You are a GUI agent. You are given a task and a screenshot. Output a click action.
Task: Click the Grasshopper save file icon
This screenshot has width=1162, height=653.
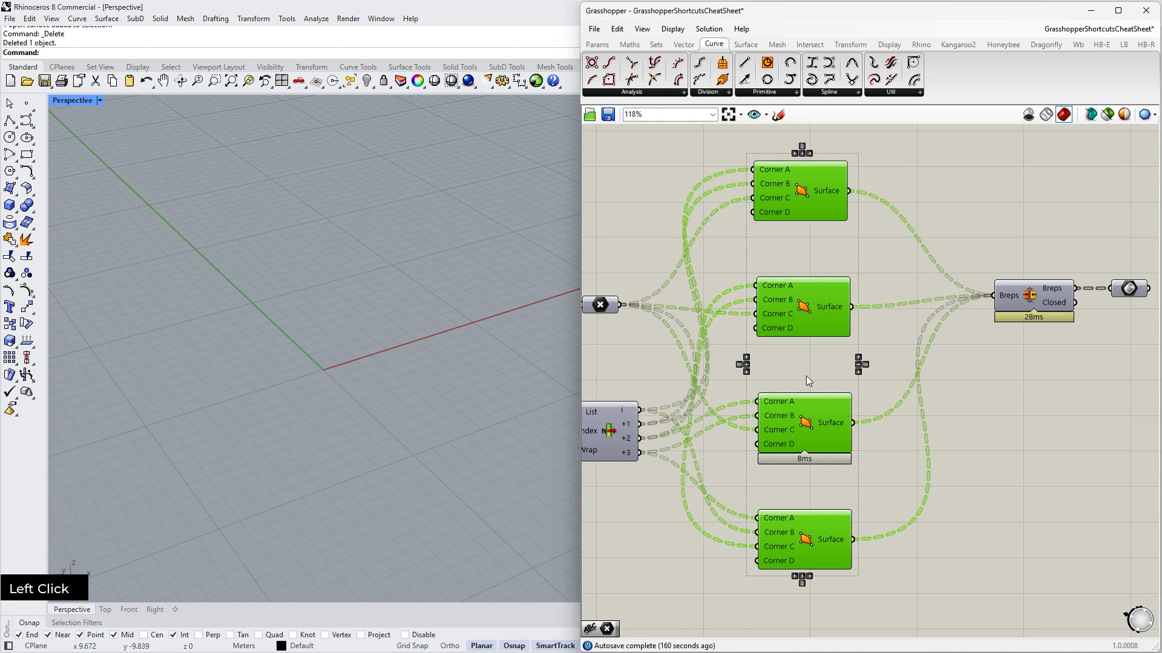point(608,115)
